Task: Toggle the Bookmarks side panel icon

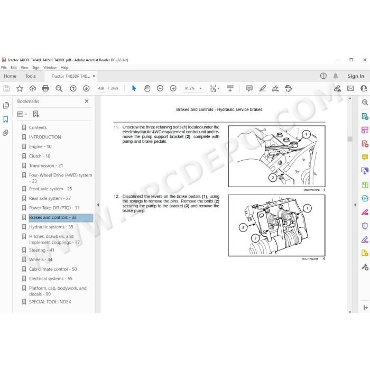Action: 6,119
